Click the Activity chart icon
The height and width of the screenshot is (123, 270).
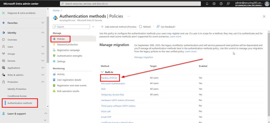pyautogui.click(x=54, y=74)
